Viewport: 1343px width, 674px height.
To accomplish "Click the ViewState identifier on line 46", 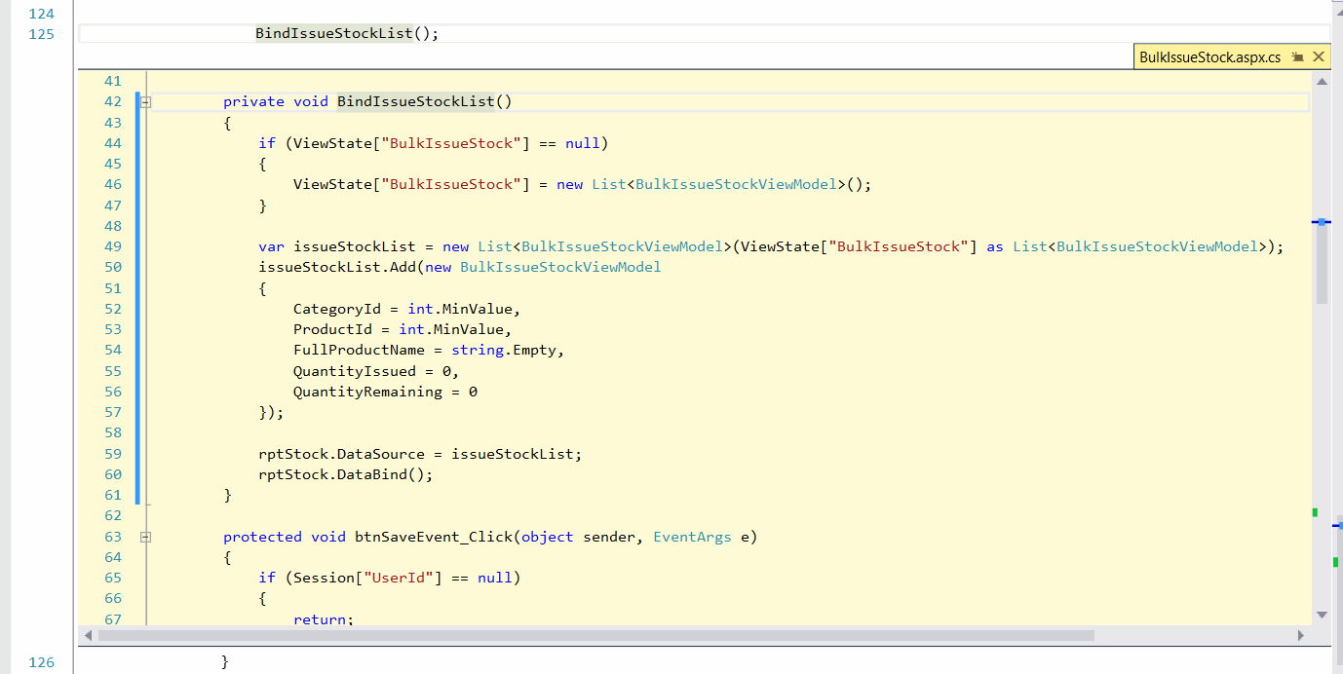I will [326, 184].
